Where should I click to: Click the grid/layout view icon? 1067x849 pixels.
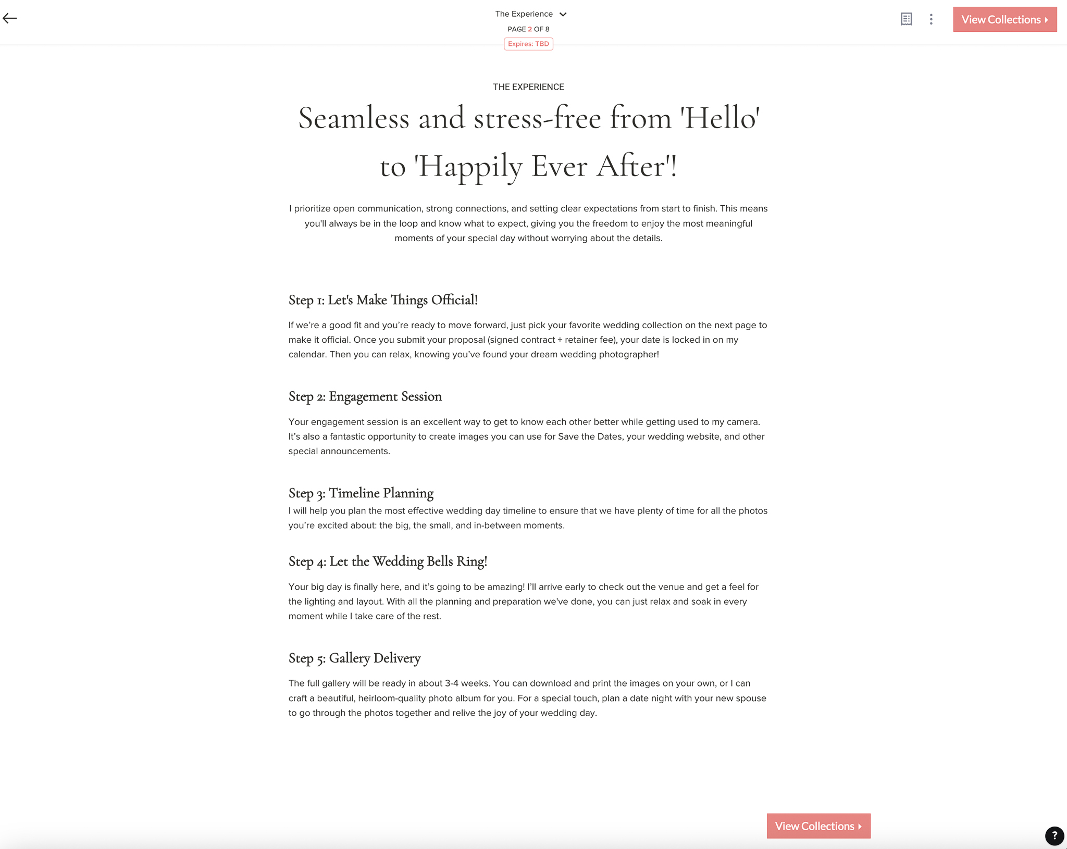(x=907, y=19)
